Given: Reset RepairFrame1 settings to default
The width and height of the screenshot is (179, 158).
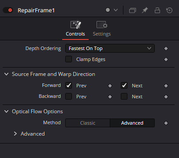Looking at the screenshot, I should pos(169,10).
